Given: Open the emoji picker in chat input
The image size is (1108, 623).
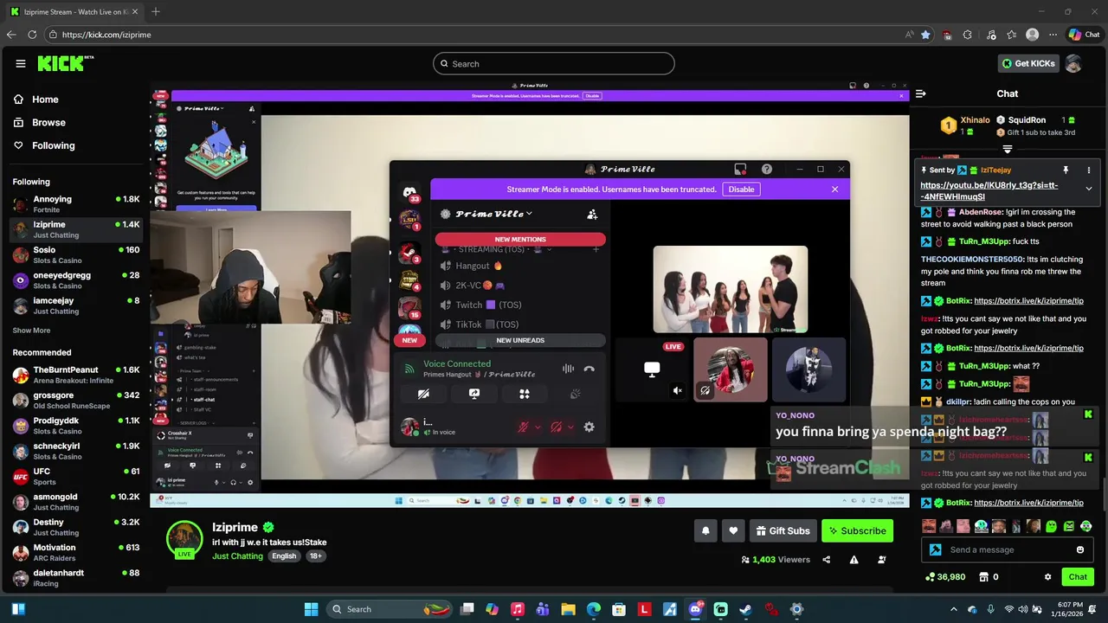Looking at the screenshot, I should pyautogui.click(x=1080, y=549).
